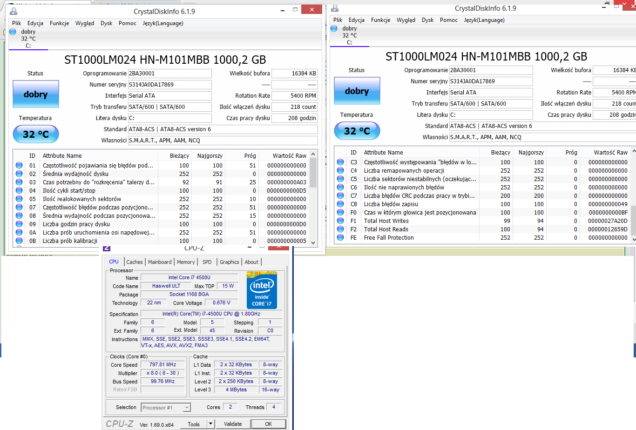Image resolution: width=636 pixels, height=430 pixels.
Task: Click the status orb for Total Host Reads row
Action: [340, 229]
